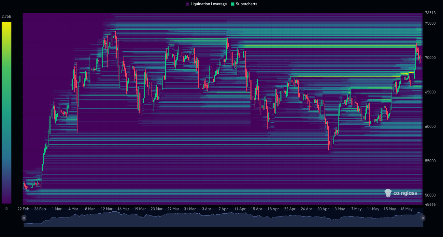Click the 55000 price axis label

(x=430, y=161)
